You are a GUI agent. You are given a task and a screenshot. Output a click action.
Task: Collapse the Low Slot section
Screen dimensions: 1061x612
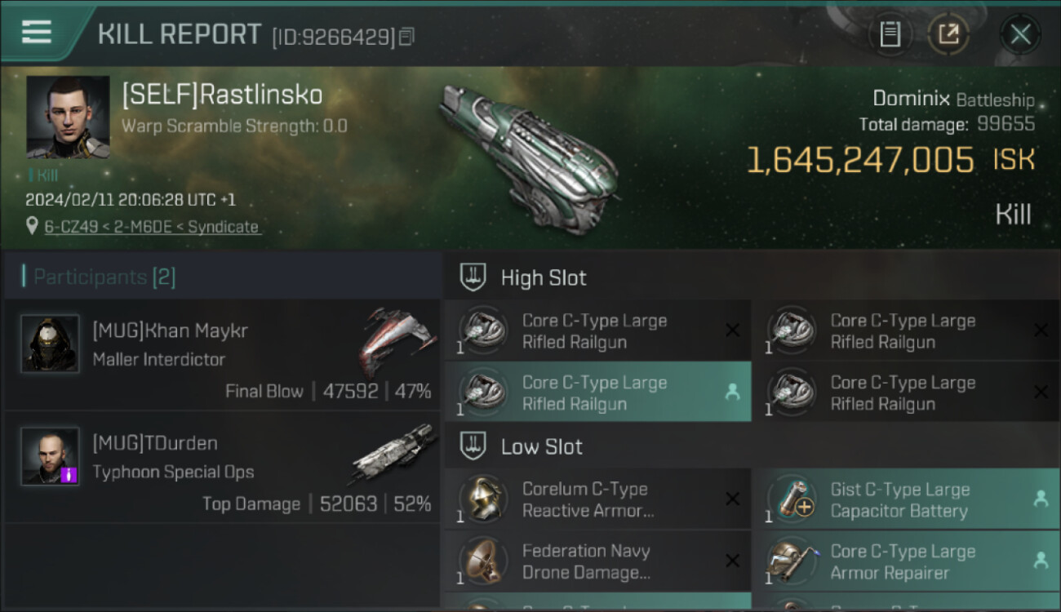(x=473, y=446)
